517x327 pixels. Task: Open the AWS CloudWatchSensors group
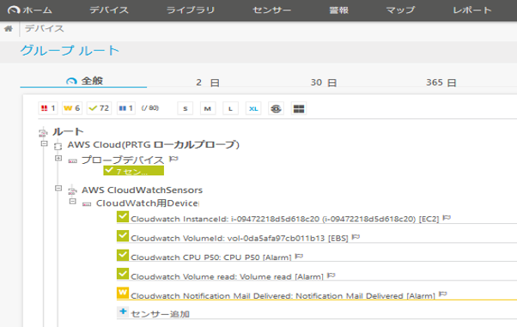pyautogui.click(x=142, y=191)
